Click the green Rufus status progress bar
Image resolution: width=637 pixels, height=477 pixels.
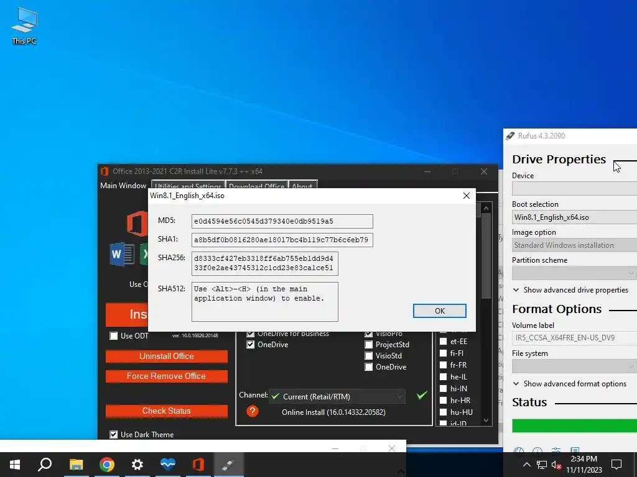[x=574, y=425]
